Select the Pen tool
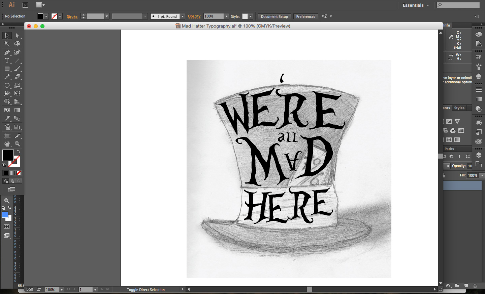This screenshot has width=485, height=294. point(7,52)
